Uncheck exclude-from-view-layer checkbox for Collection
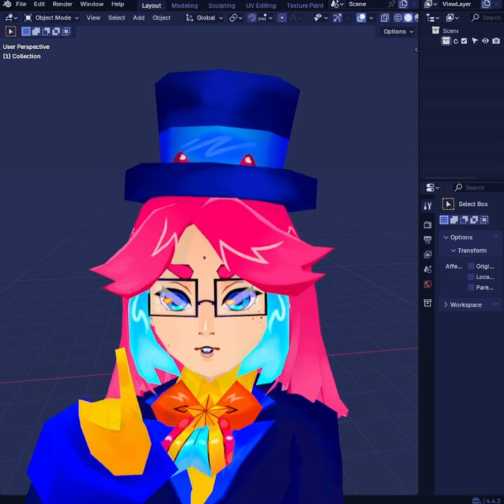Screen dimensions: 504x504 click(464, 41)
